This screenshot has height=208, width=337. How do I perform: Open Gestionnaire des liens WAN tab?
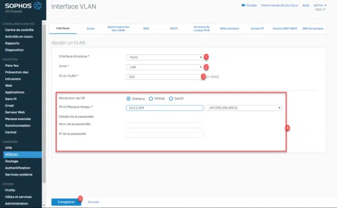click(x=118, y=29)
